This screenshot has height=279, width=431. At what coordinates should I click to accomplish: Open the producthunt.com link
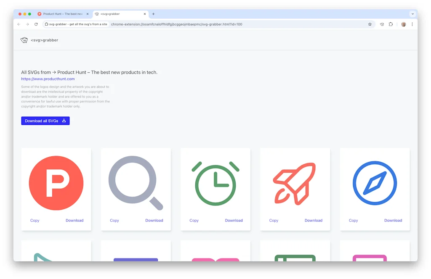point(48,79)
